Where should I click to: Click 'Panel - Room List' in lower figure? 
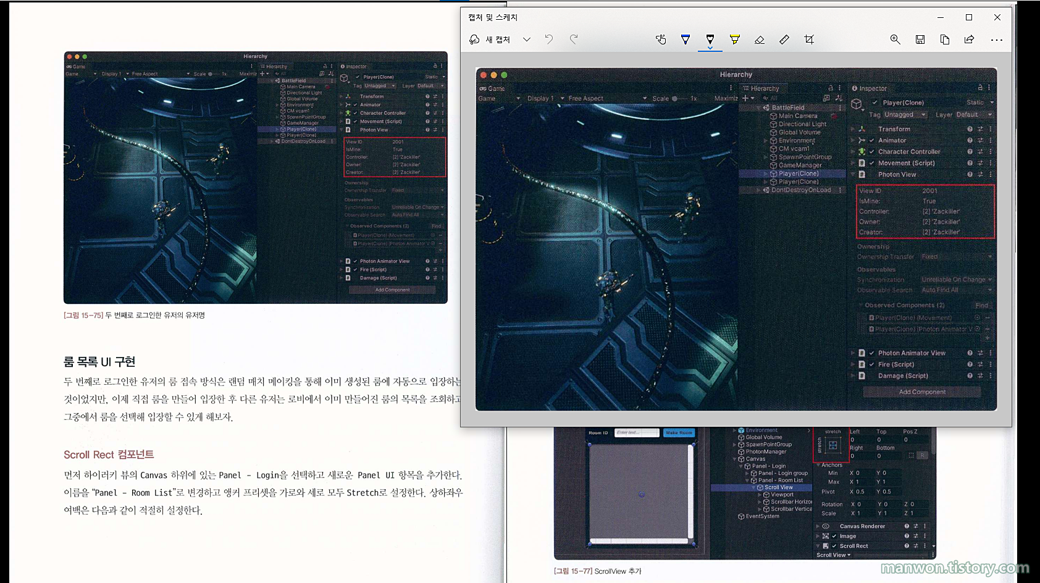click(x=781, y=480)
